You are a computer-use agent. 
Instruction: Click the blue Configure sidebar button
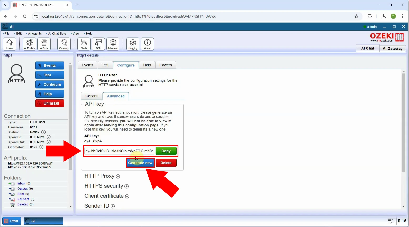50,85
